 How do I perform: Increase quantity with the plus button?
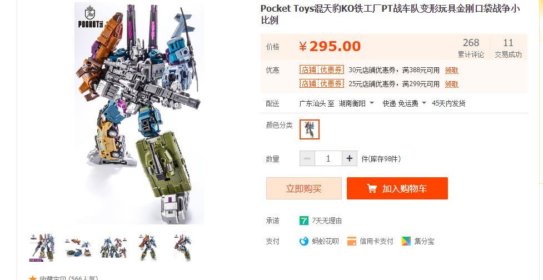pos(350,158)
